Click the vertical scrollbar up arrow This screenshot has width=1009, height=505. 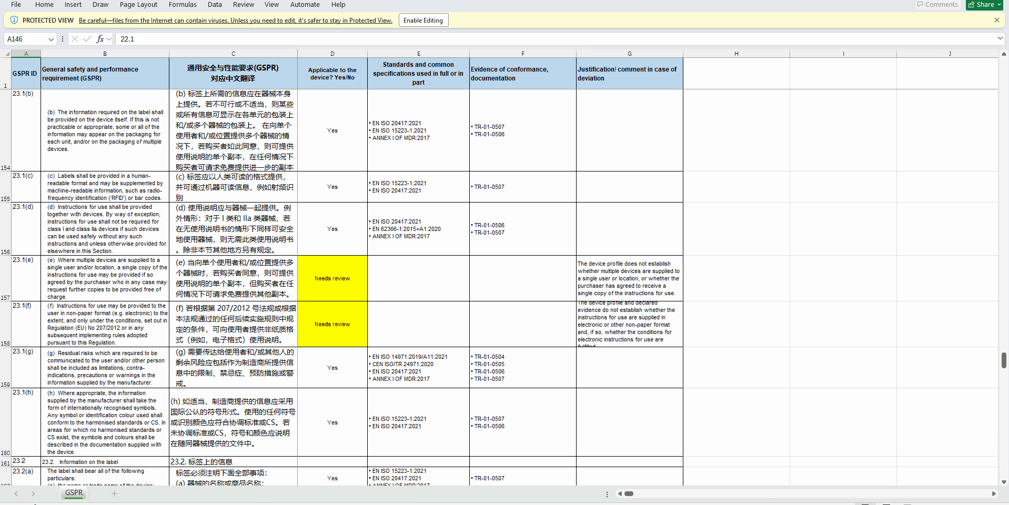(1004, 54)
